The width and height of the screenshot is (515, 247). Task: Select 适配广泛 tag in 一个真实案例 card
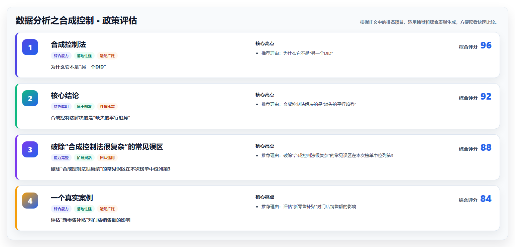107,209
